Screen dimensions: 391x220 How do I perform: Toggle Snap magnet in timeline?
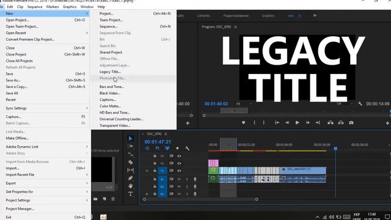click(157, 148)
